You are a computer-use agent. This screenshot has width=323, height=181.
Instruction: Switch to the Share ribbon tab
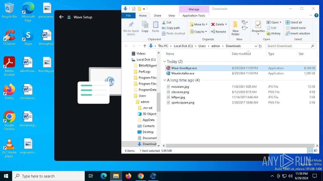click(x=157, y=16)
